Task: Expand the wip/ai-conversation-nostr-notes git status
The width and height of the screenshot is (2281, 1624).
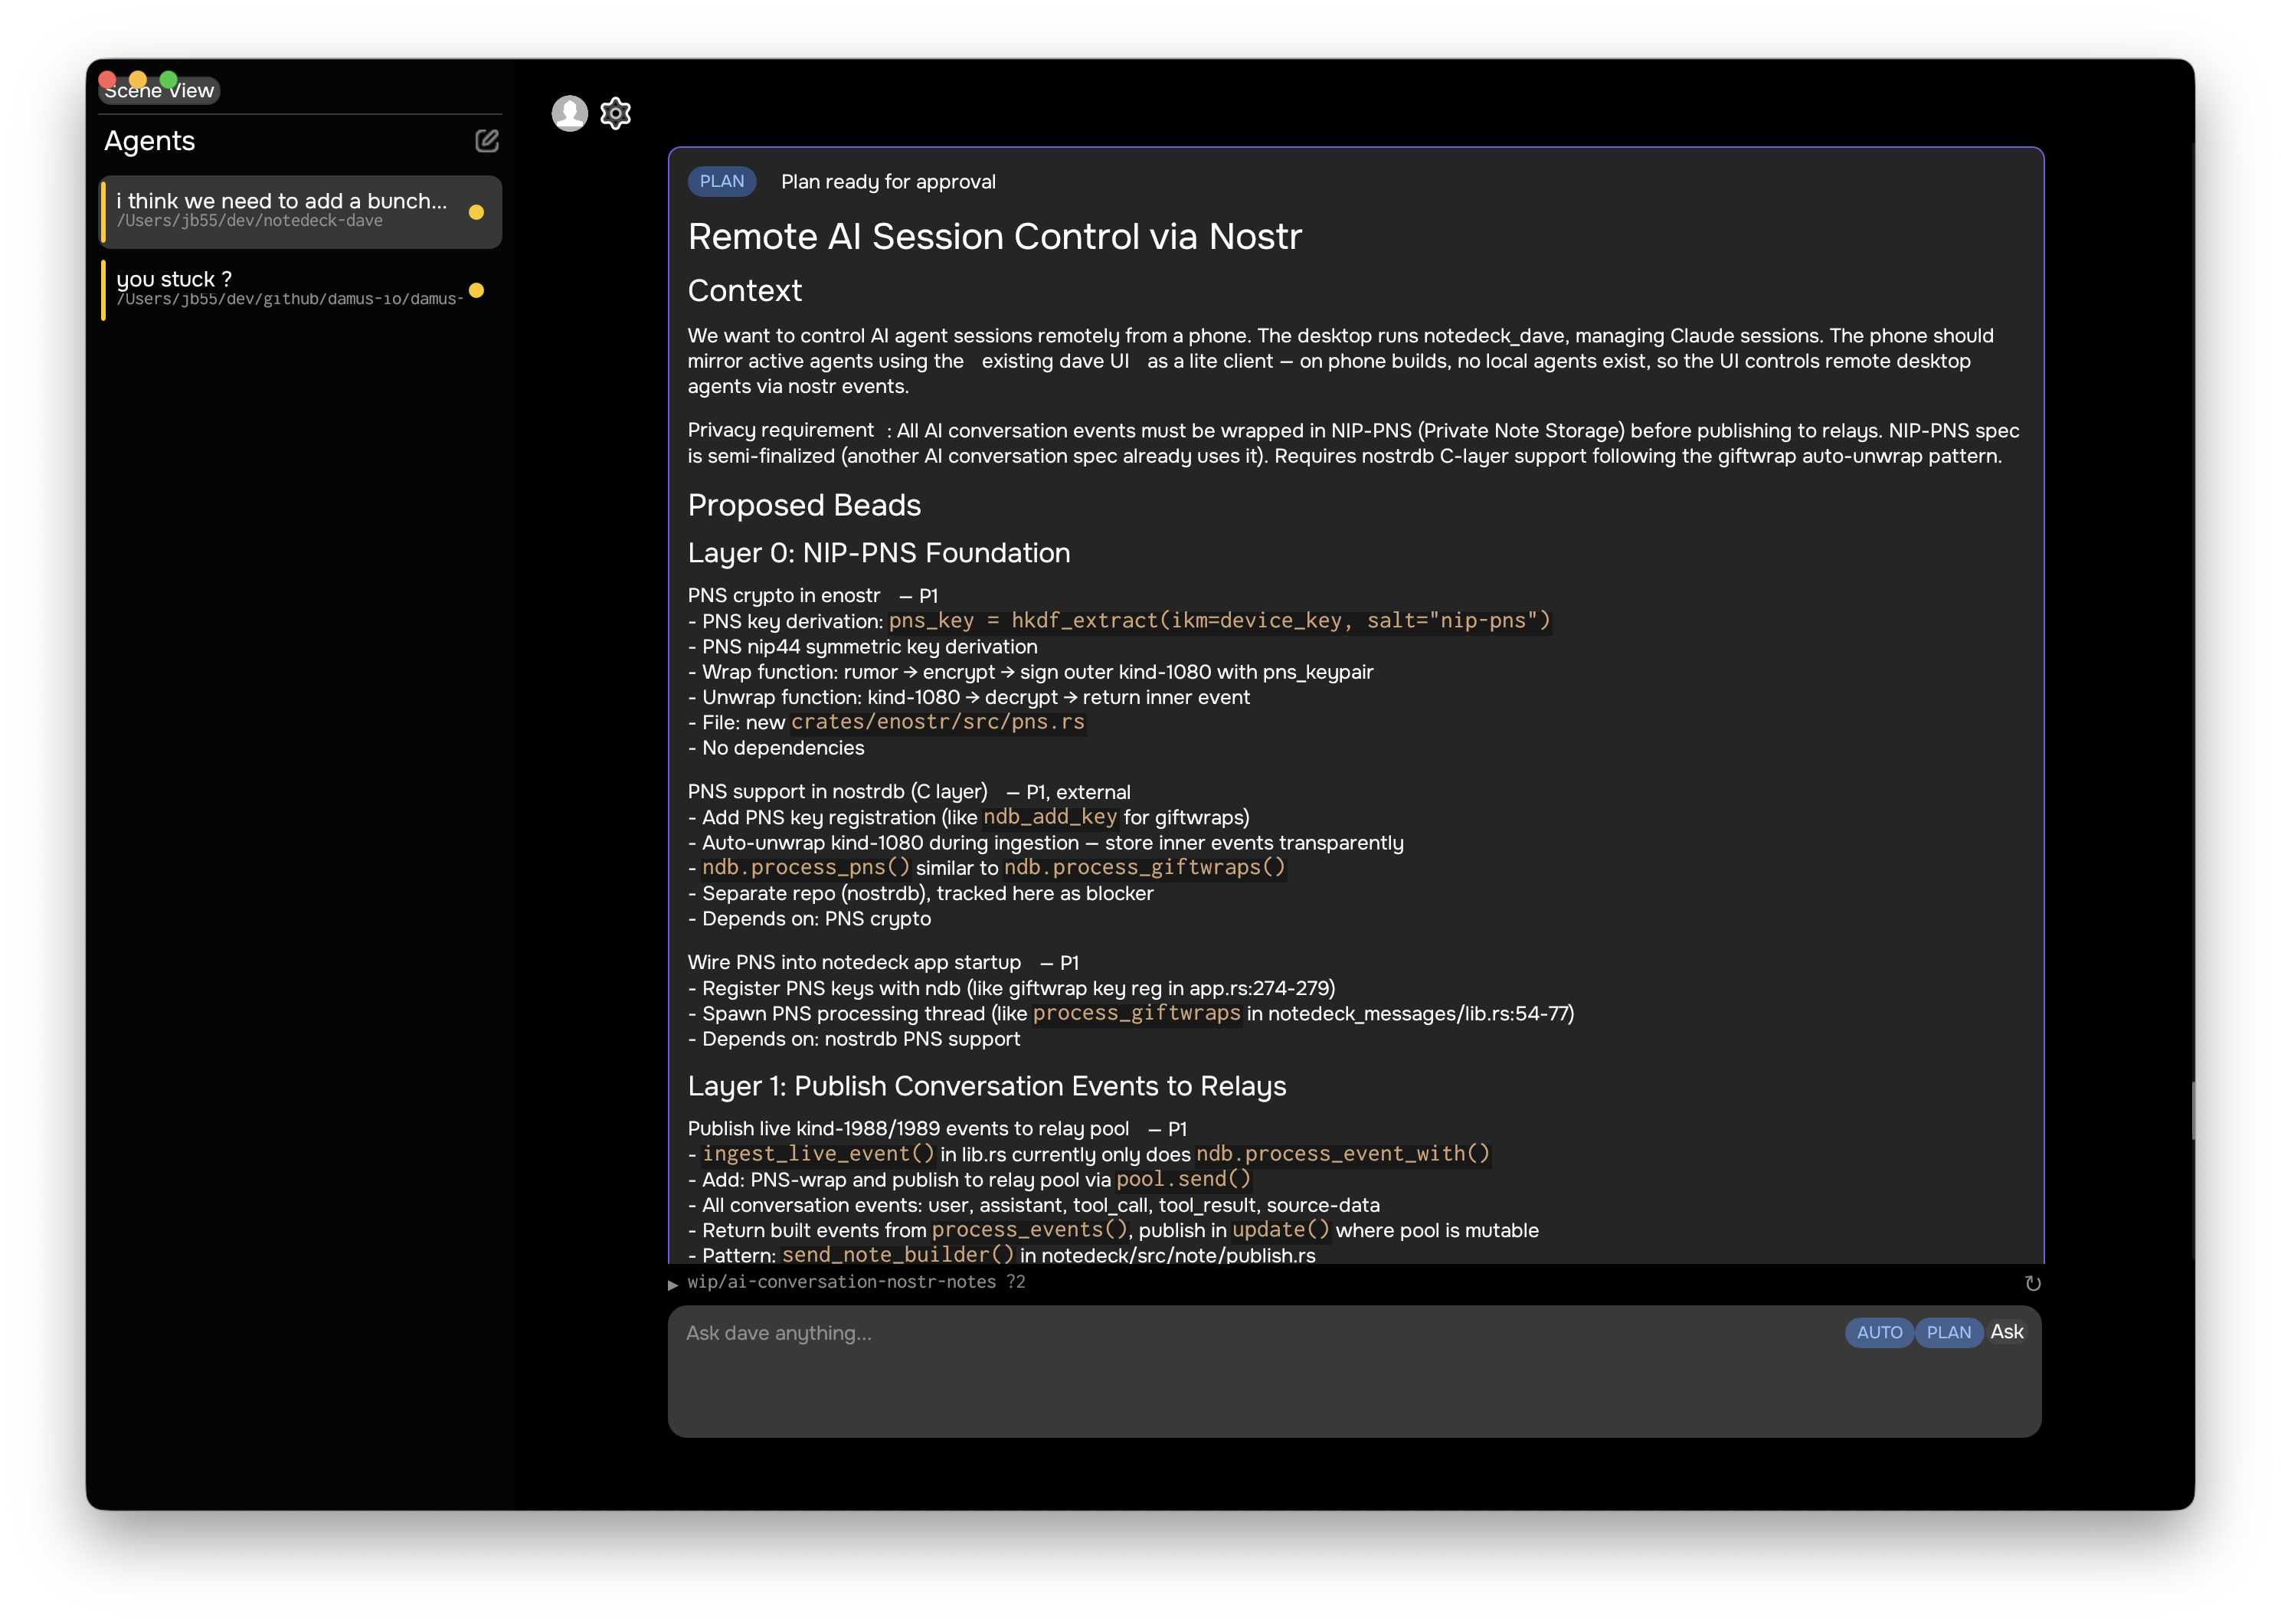Action: [673, 1284]
